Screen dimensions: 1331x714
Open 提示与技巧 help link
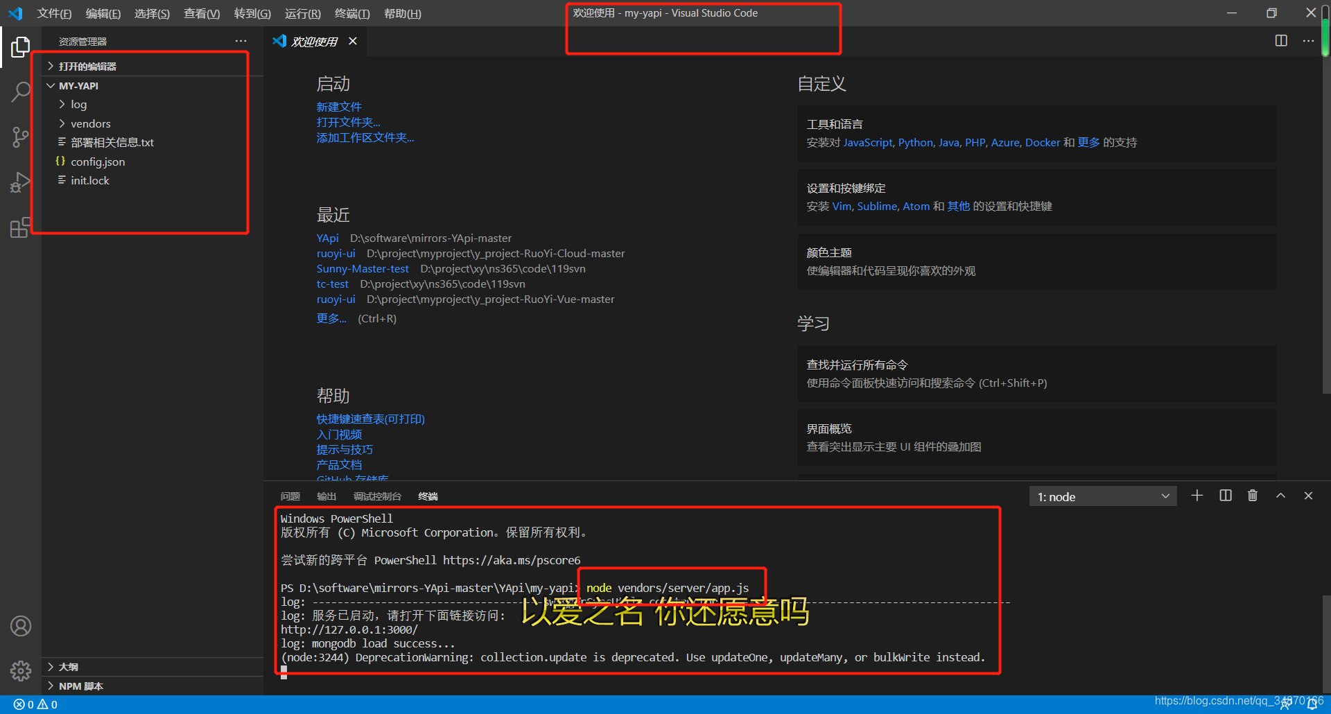(x=345, y=449)
